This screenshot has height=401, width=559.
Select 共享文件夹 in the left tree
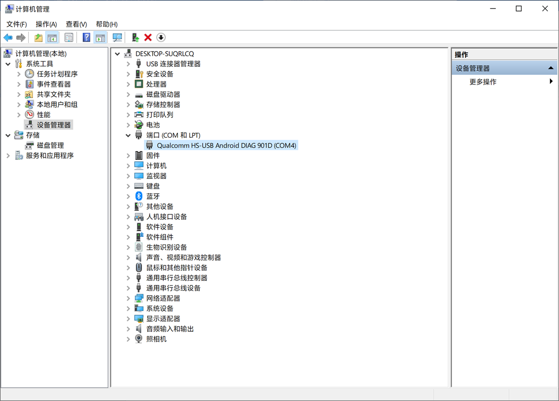pos(54,94)
